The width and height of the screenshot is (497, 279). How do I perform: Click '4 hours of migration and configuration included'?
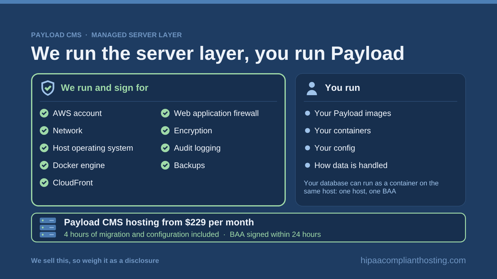click(141, 234)
